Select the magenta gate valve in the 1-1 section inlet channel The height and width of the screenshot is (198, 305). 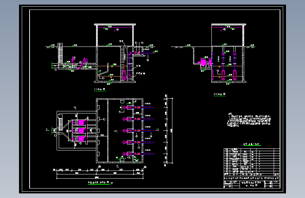click(x=73, y=60)
